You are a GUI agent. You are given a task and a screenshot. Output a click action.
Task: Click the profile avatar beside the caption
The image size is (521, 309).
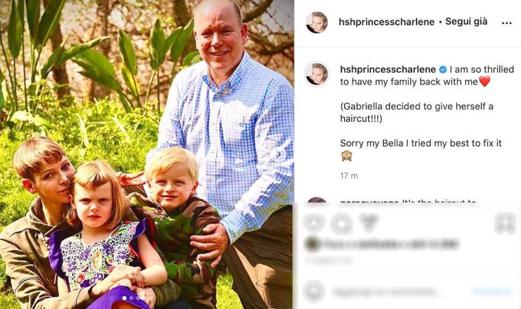317,74
